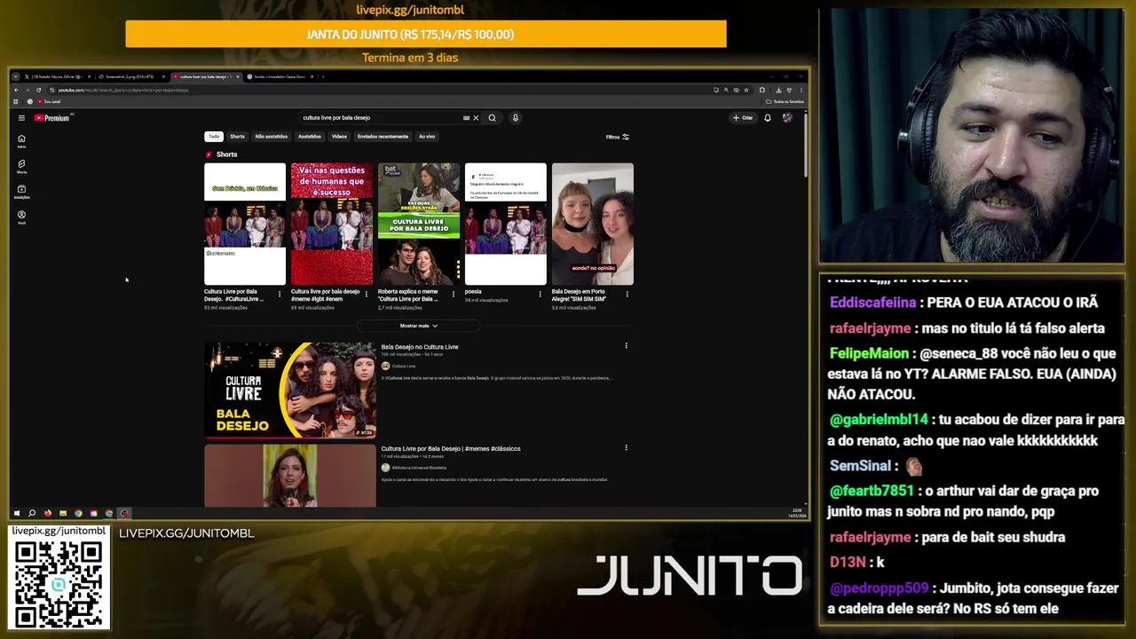Open the 'Bala Desejo no Cultura Livre' title link
1136x639 pixels.
click(x=420, y=347)
